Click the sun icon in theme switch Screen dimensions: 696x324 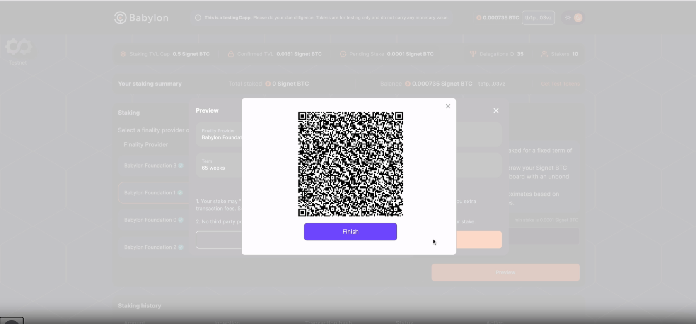click(x=568, y=18)
